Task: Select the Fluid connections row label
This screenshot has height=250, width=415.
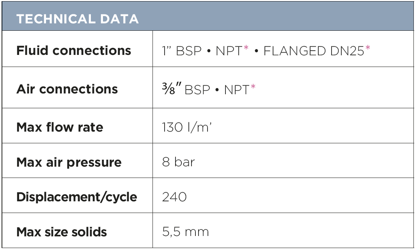Action: point(74,51)
